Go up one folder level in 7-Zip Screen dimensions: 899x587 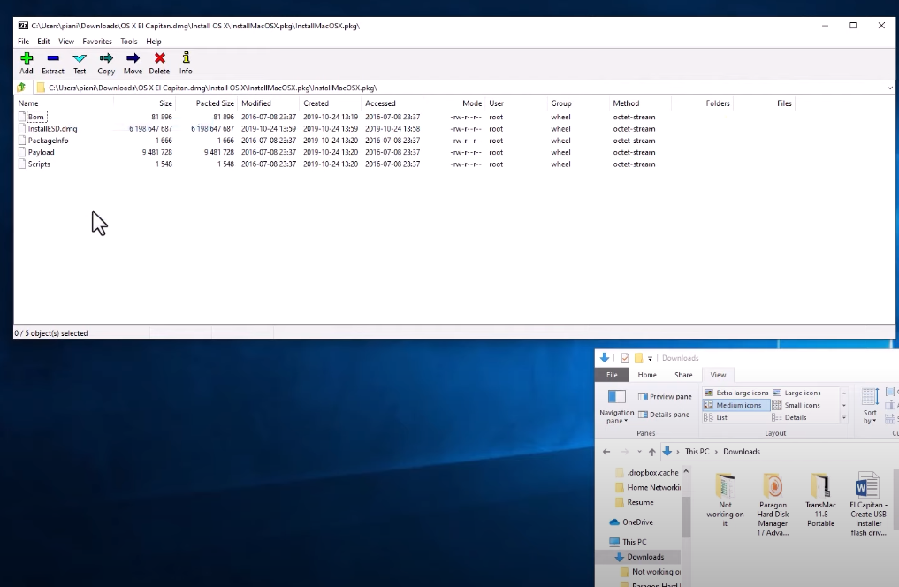coord(21,88)
